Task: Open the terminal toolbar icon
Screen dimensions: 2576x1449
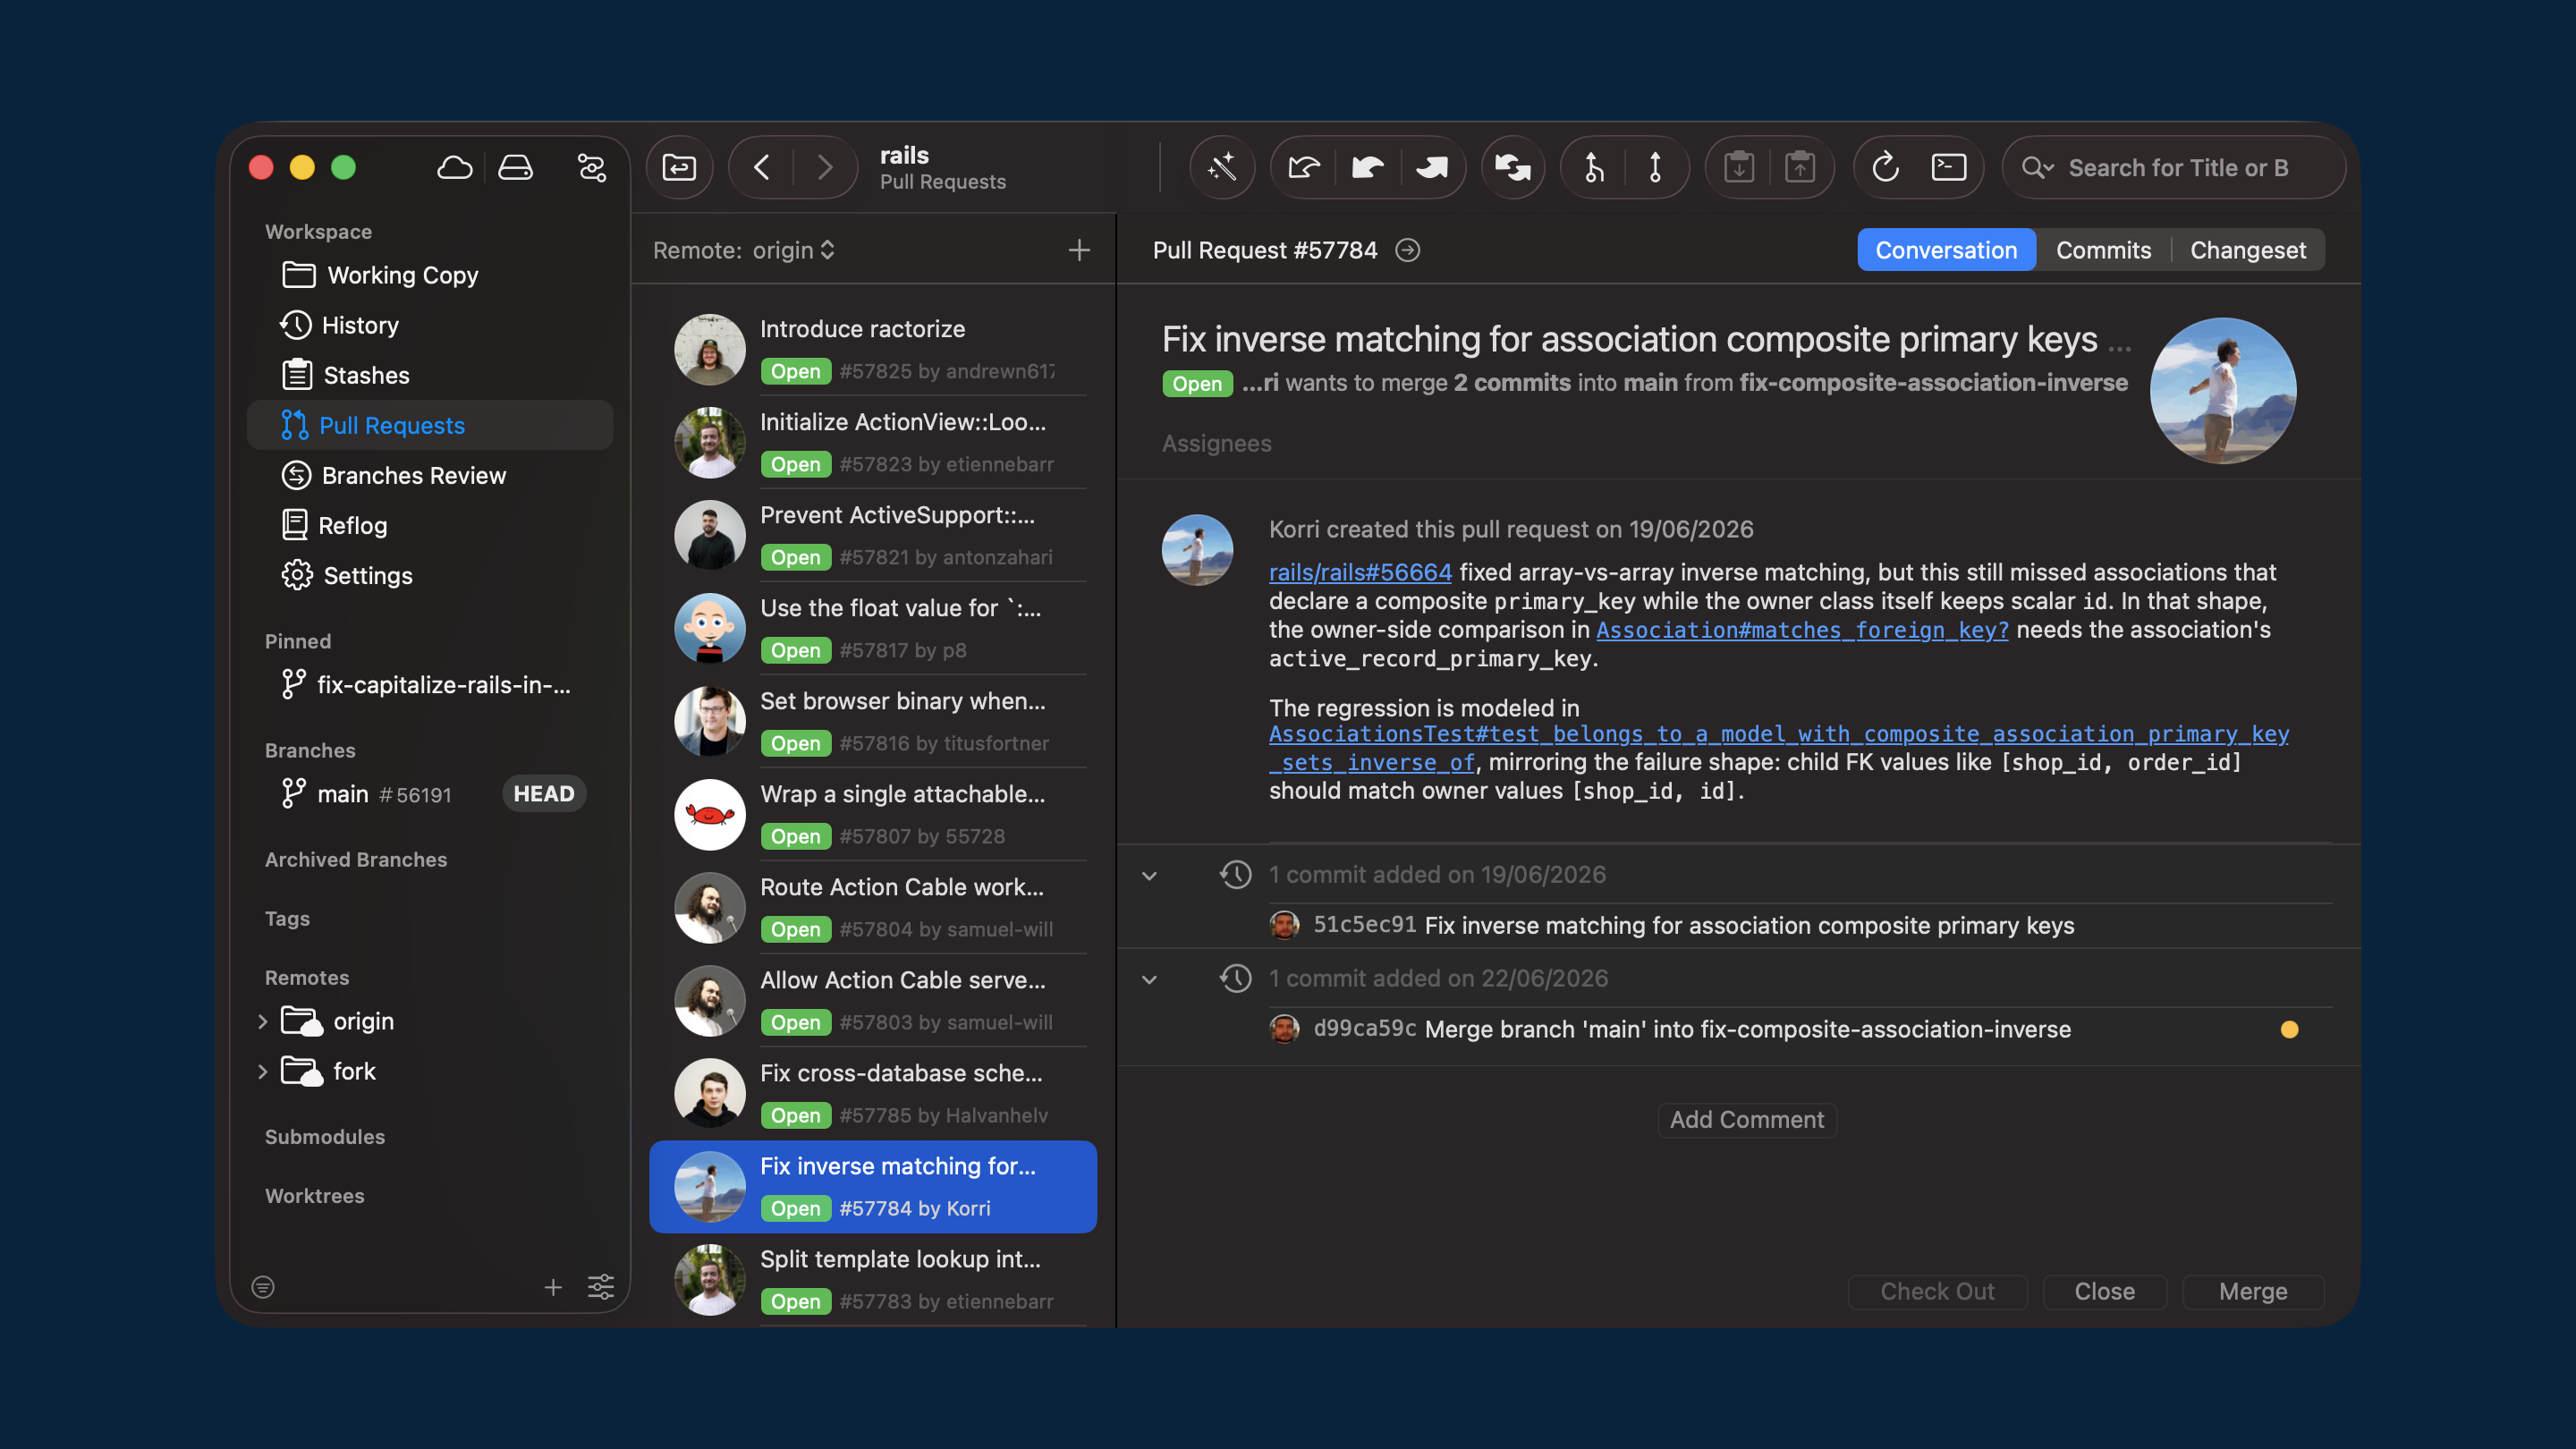Action: pos(1949,167)
